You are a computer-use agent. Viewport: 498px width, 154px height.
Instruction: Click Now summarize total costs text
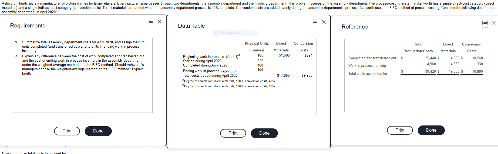[x=34, y=153]
